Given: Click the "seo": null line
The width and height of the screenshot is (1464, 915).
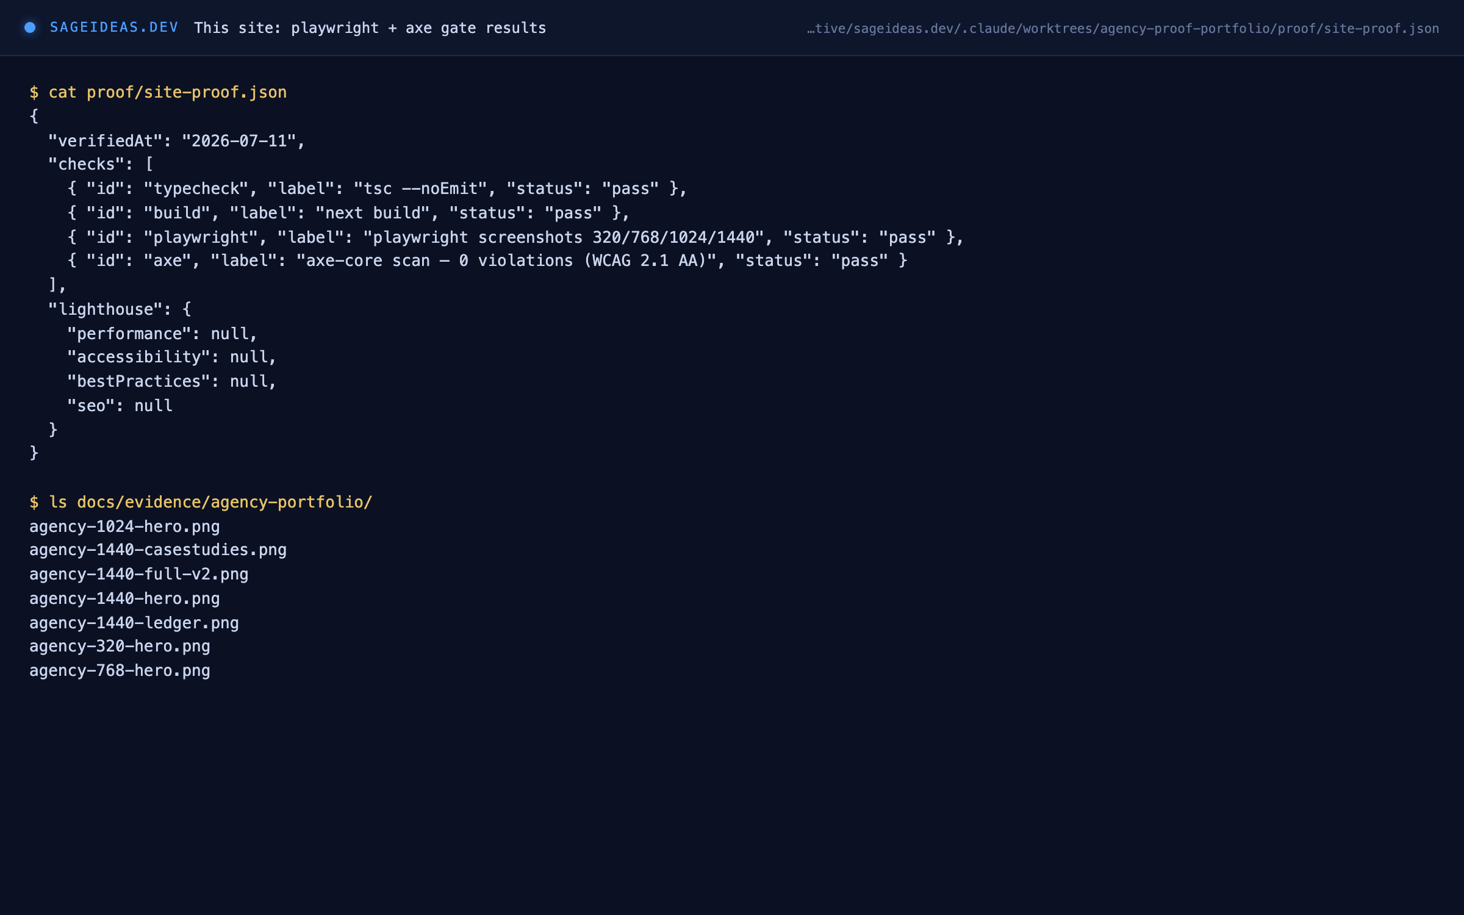Looking at the screenshot, I should pyautogui.click(x=120, y=406).
